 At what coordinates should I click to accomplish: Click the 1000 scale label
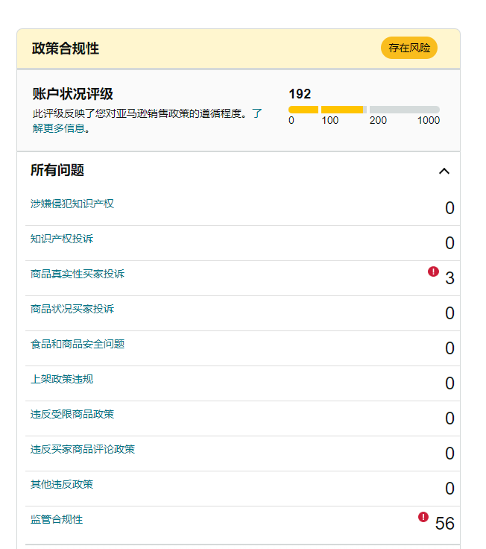pos(429,120)
